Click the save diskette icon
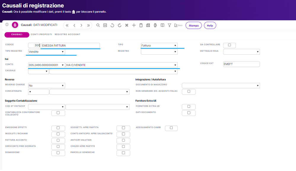296x171 pixels. pos(148,25)
